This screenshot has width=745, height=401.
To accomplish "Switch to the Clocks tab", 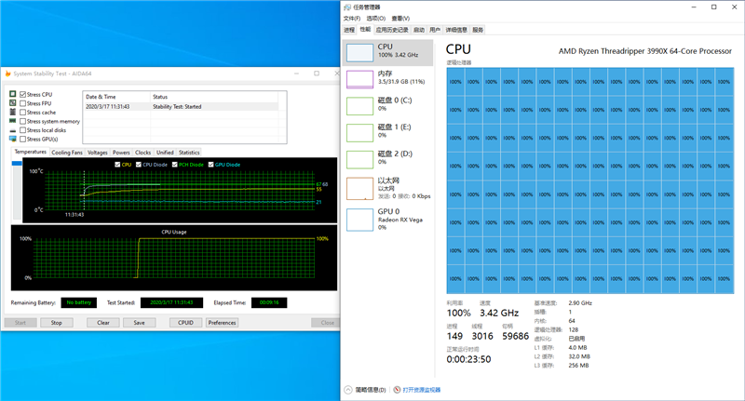I will pos(142,153).
